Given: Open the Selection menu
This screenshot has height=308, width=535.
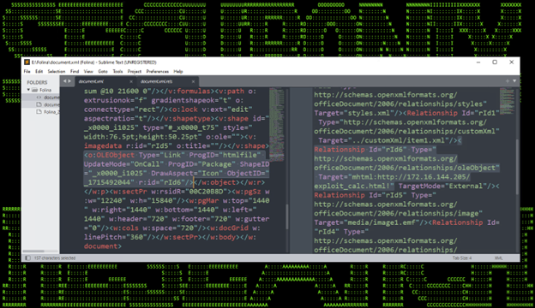Looking at the screenshot, I should [57, 72].
